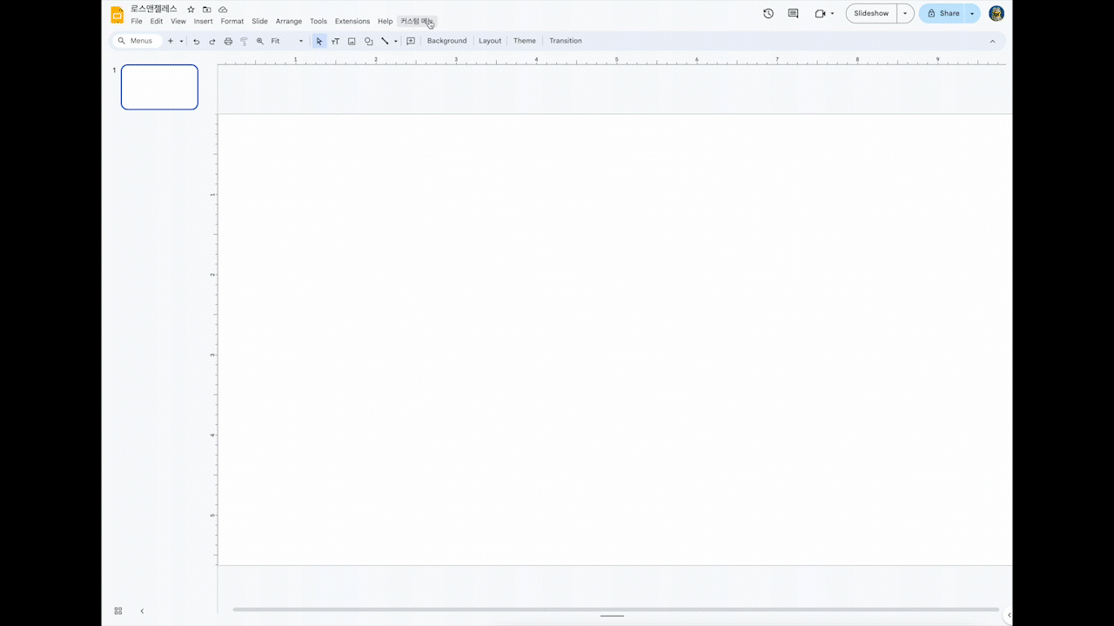The height and width of the screenshot is (626, 1114).
Task: Open version history clock icon
Action: click(768, 13)
